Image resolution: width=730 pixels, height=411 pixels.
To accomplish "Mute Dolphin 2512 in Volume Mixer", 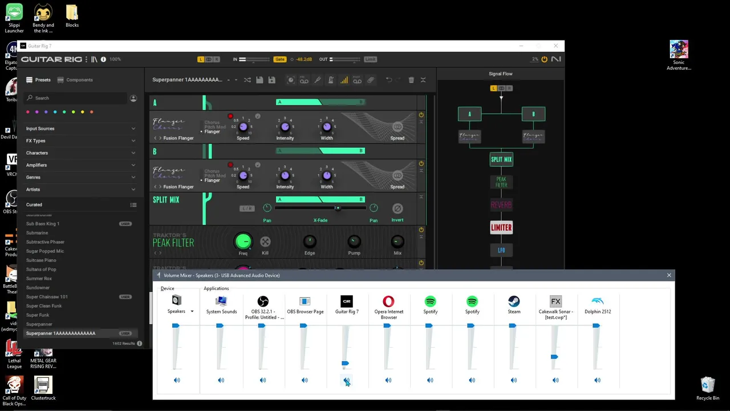I will (x=597, y=380).
